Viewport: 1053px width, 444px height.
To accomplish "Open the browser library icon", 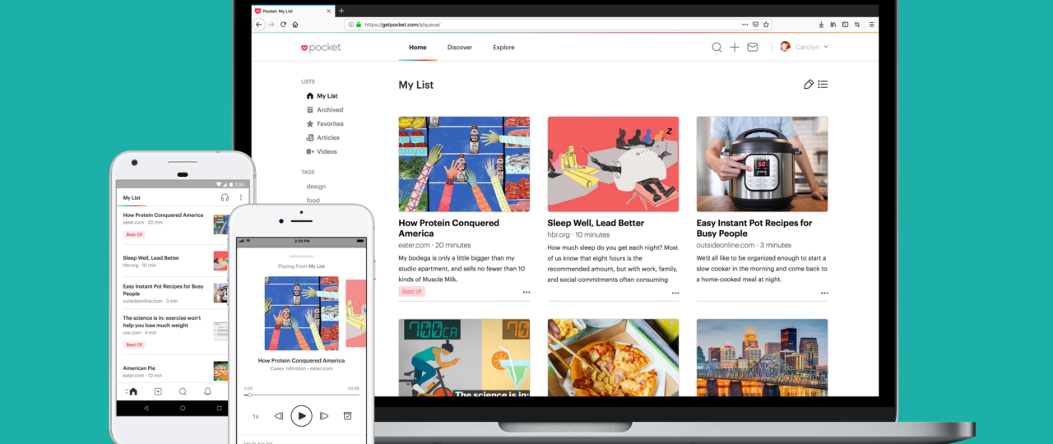I will 833,25.
